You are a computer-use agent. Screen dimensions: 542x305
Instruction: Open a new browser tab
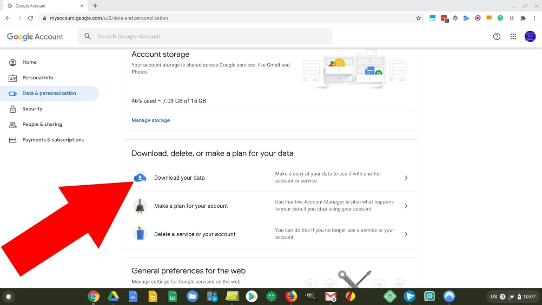[x=95, y=5]
